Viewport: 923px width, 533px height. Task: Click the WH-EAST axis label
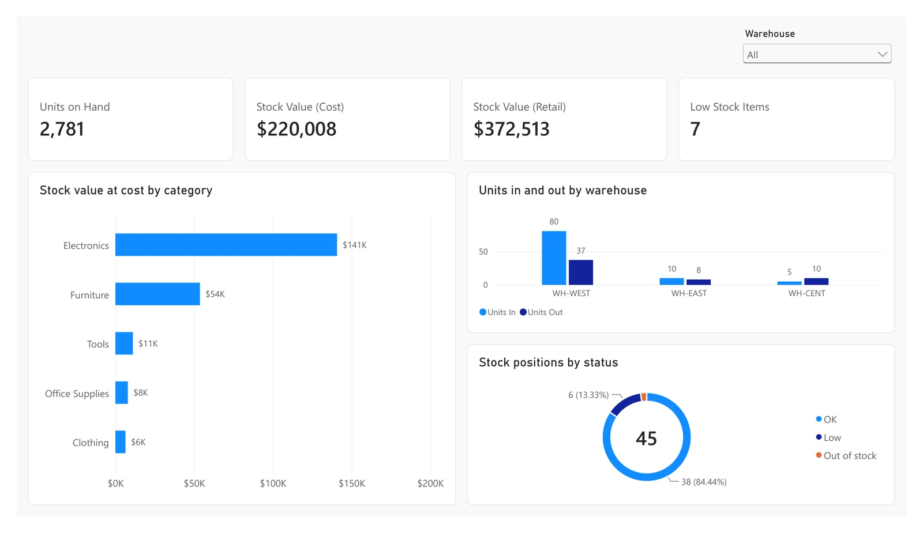tap(689, 293)
